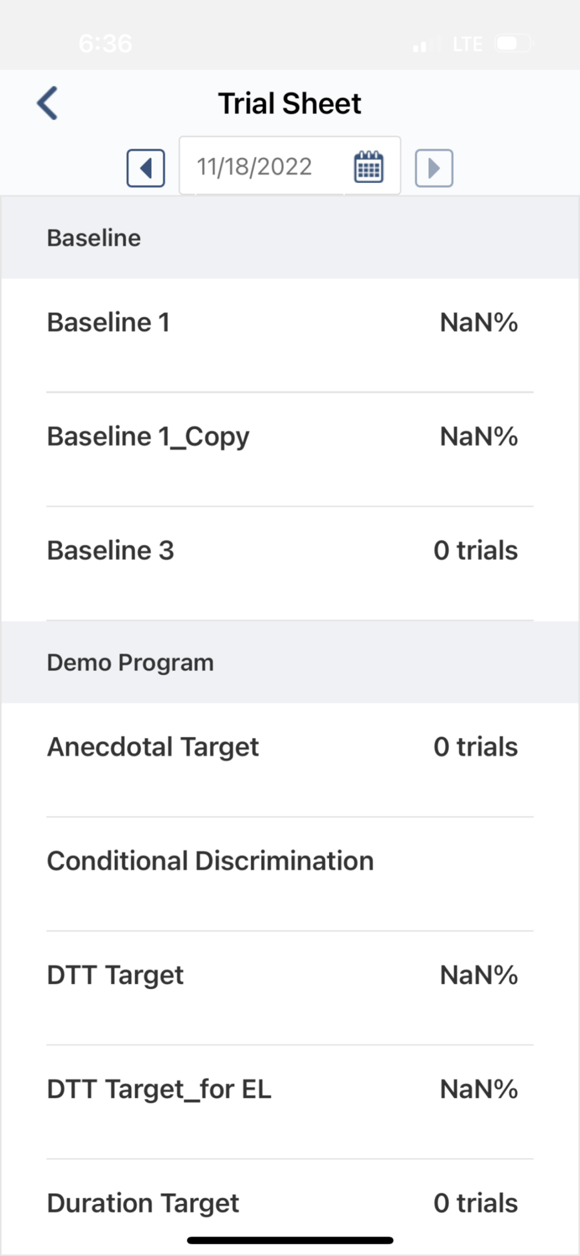This screenshot has height=1256, width=580.
Task: Open the Baseline 1_Copy target
Action: (290, 450)
